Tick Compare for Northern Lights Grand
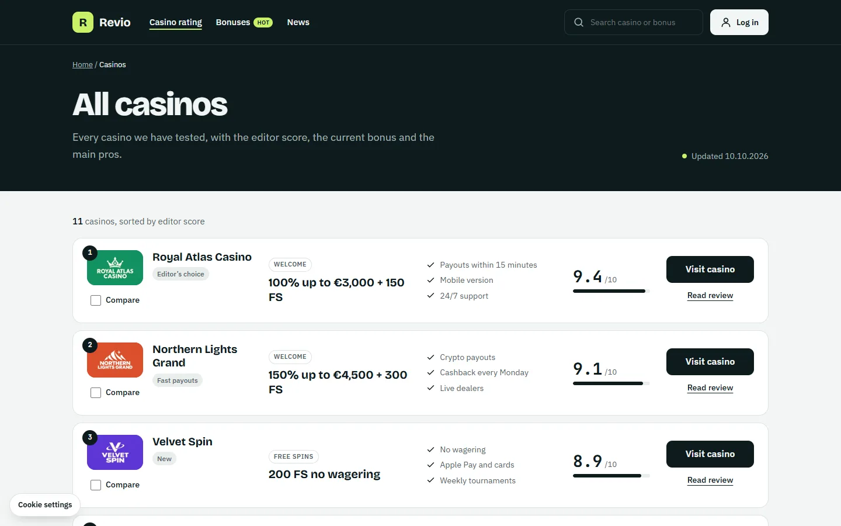Screen dimensions: 841x526 pyautogui.click(x=96, y=393)
